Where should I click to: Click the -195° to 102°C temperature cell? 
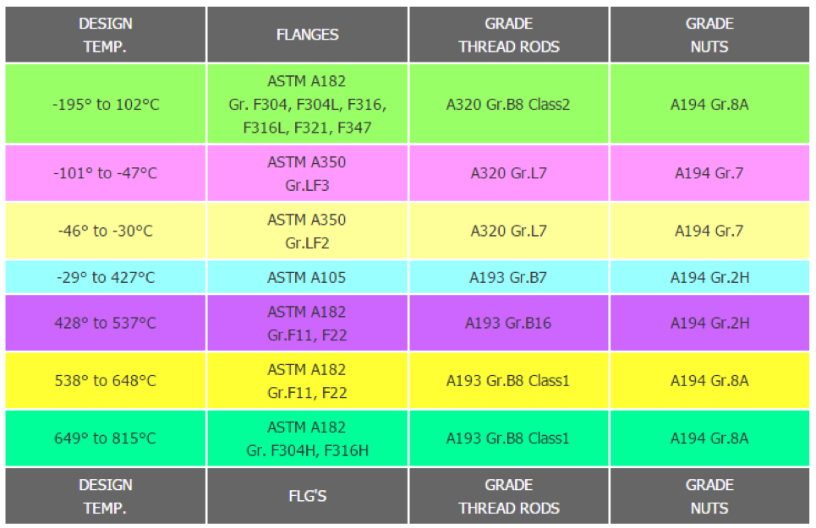click(106, 105)
